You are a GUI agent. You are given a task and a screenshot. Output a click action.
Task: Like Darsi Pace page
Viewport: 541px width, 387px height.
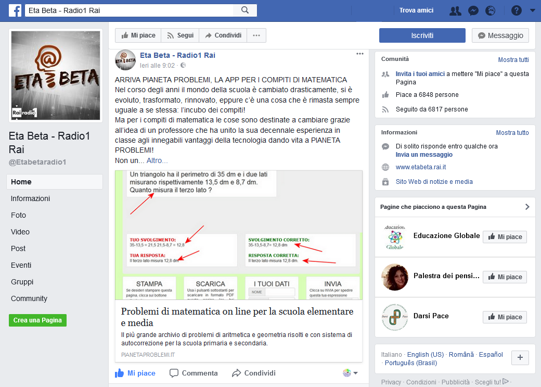(x=505, y=317)
